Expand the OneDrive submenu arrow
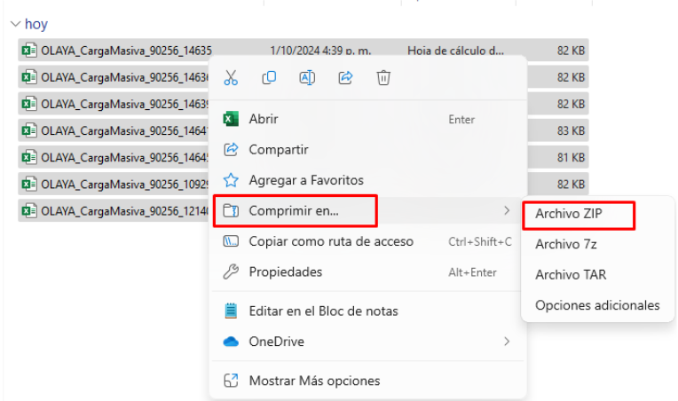Image resolution: width=678 pixels, height=401 pixels. click(x=507, y=342)
